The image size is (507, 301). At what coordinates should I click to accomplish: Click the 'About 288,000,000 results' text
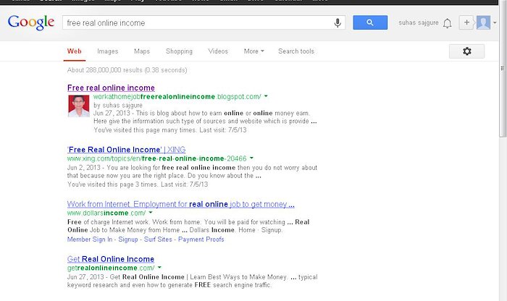pos(127,70)
